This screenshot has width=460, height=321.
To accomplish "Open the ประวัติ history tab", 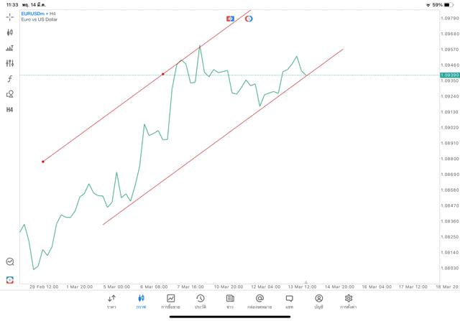I will pyautogui.click(x=200, y=301).
